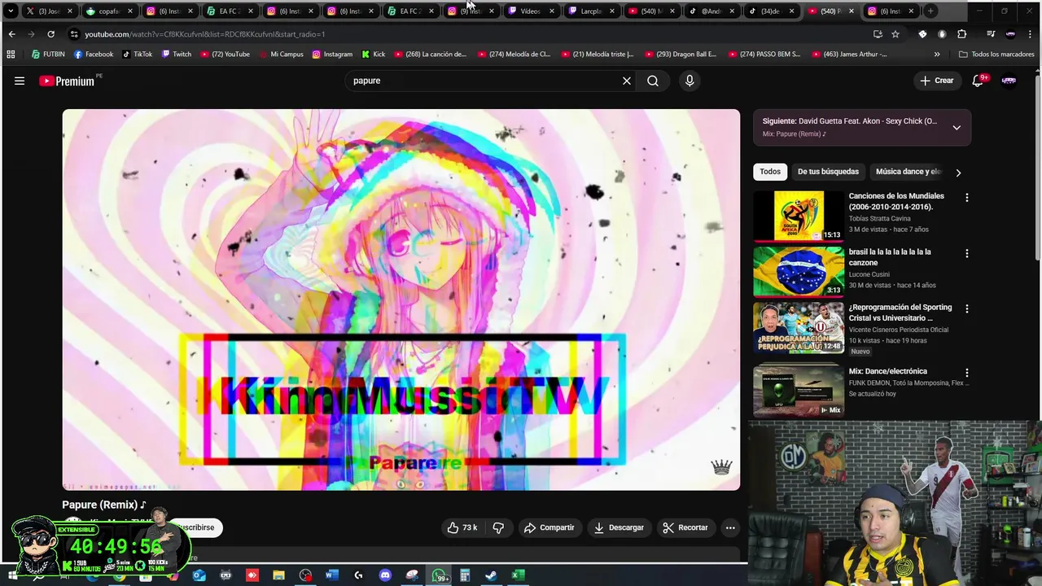
Task: Dislike the Papure Remix video
Action: click(x=498, y=527)
